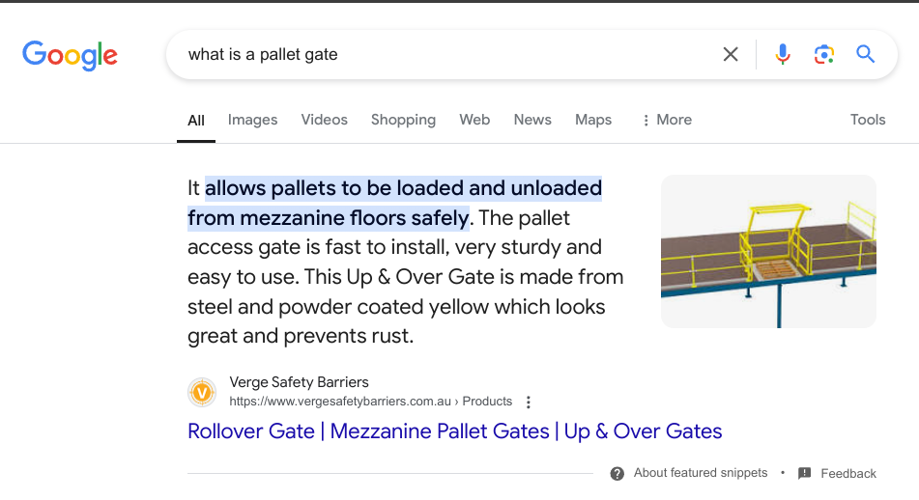Click the Verge Safety Barriers favicon

[x=202, y=392]
